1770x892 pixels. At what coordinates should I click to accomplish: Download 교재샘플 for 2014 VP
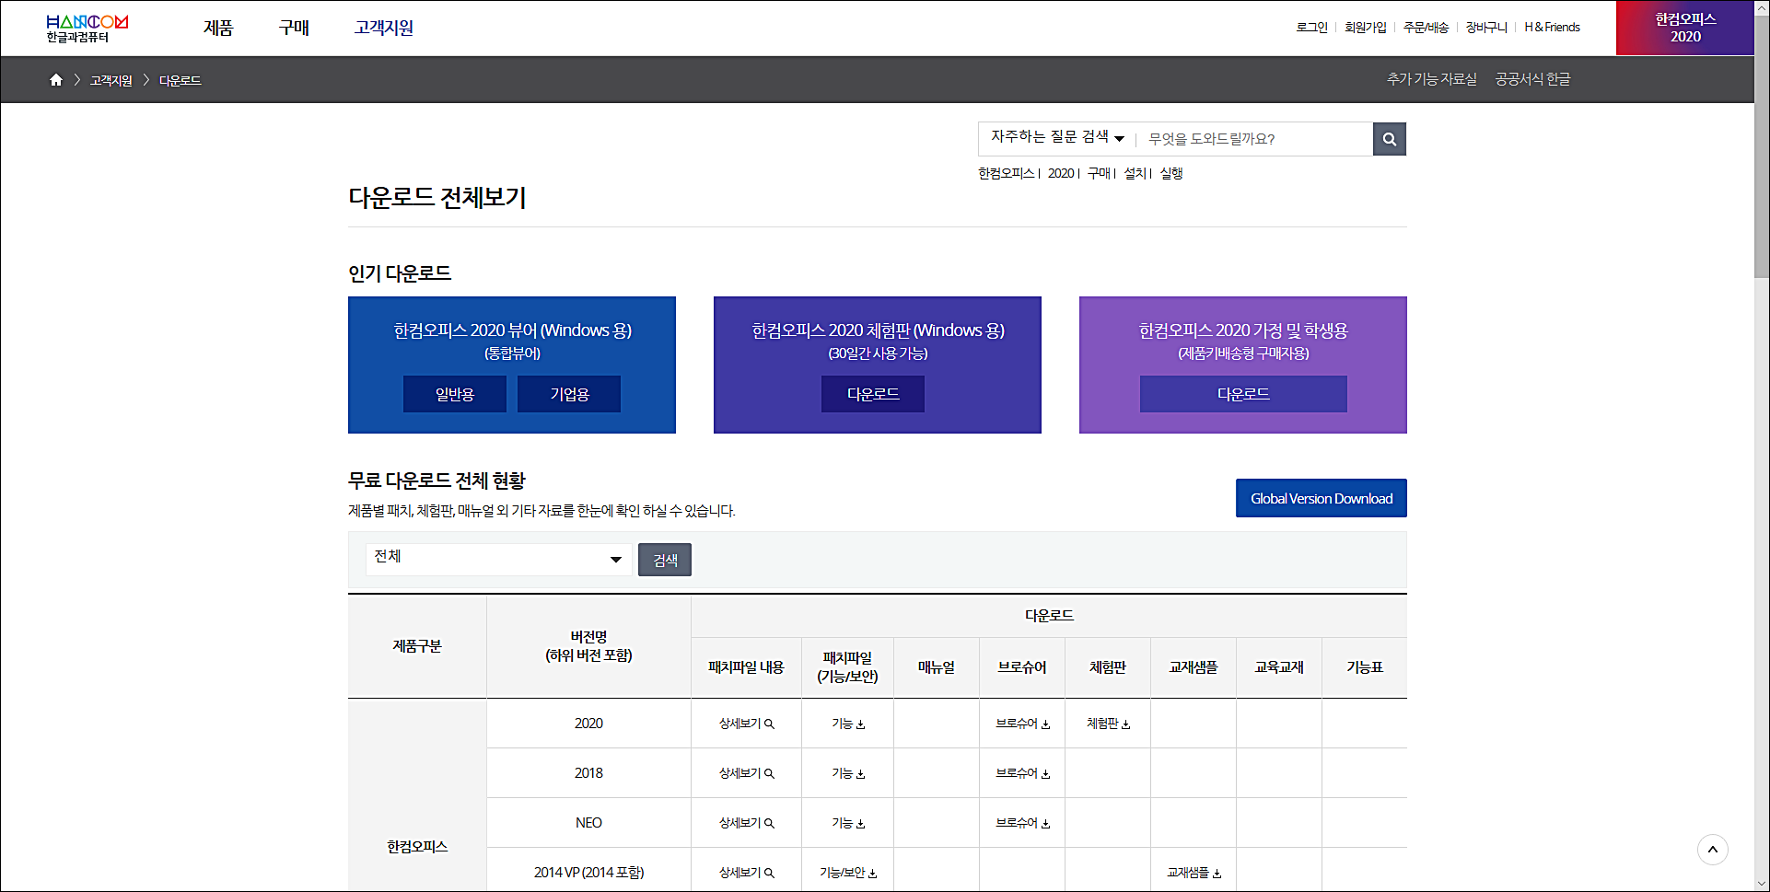pyautogui.click(x=1194, y=873)
